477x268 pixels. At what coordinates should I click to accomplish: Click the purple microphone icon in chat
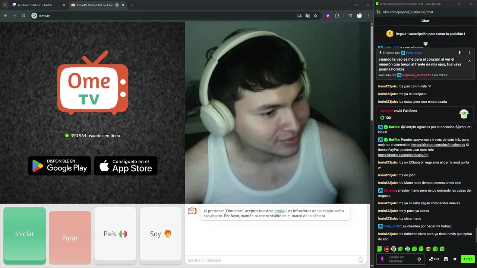click(382, 259)
